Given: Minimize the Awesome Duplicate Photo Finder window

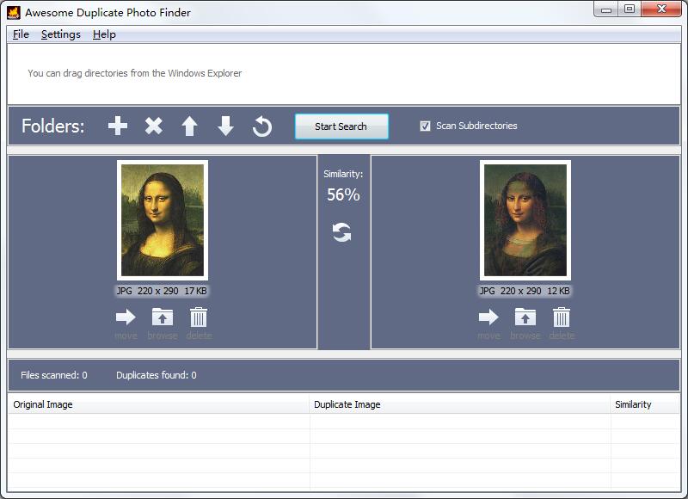Looking at the screenshot, I should [x=606, y=9].
